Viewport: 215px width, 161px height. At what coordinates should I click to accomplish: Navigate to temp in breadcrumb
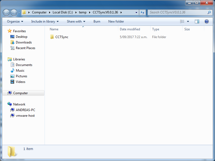83,12
